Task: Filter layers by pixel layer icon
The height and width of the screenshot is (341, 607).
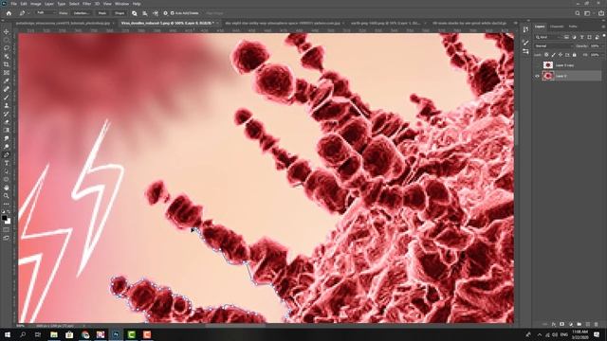Action: coord(566,37)
